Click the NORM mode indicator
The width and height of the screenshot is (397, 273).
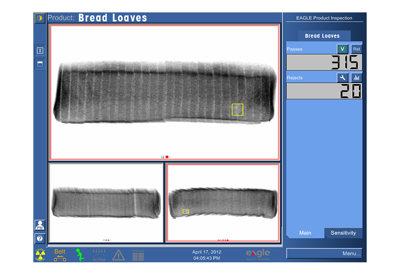click(99, 255)
